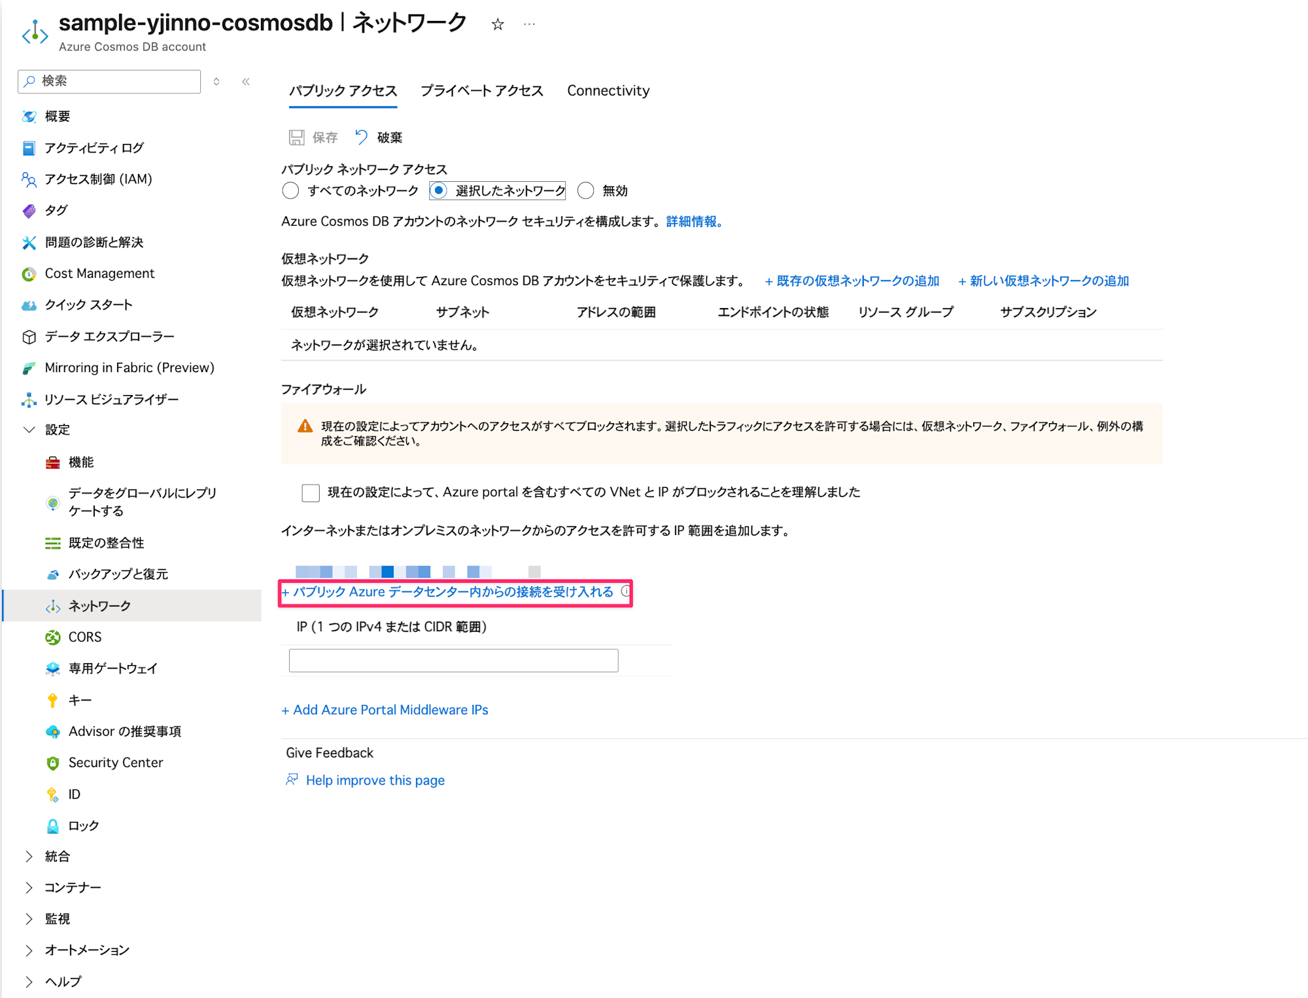Expand the 監視 section

click(29, 919)
